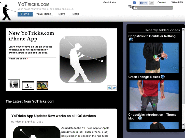Click the lower scroll up arrow in videos panel

click(x=183, y=124)
